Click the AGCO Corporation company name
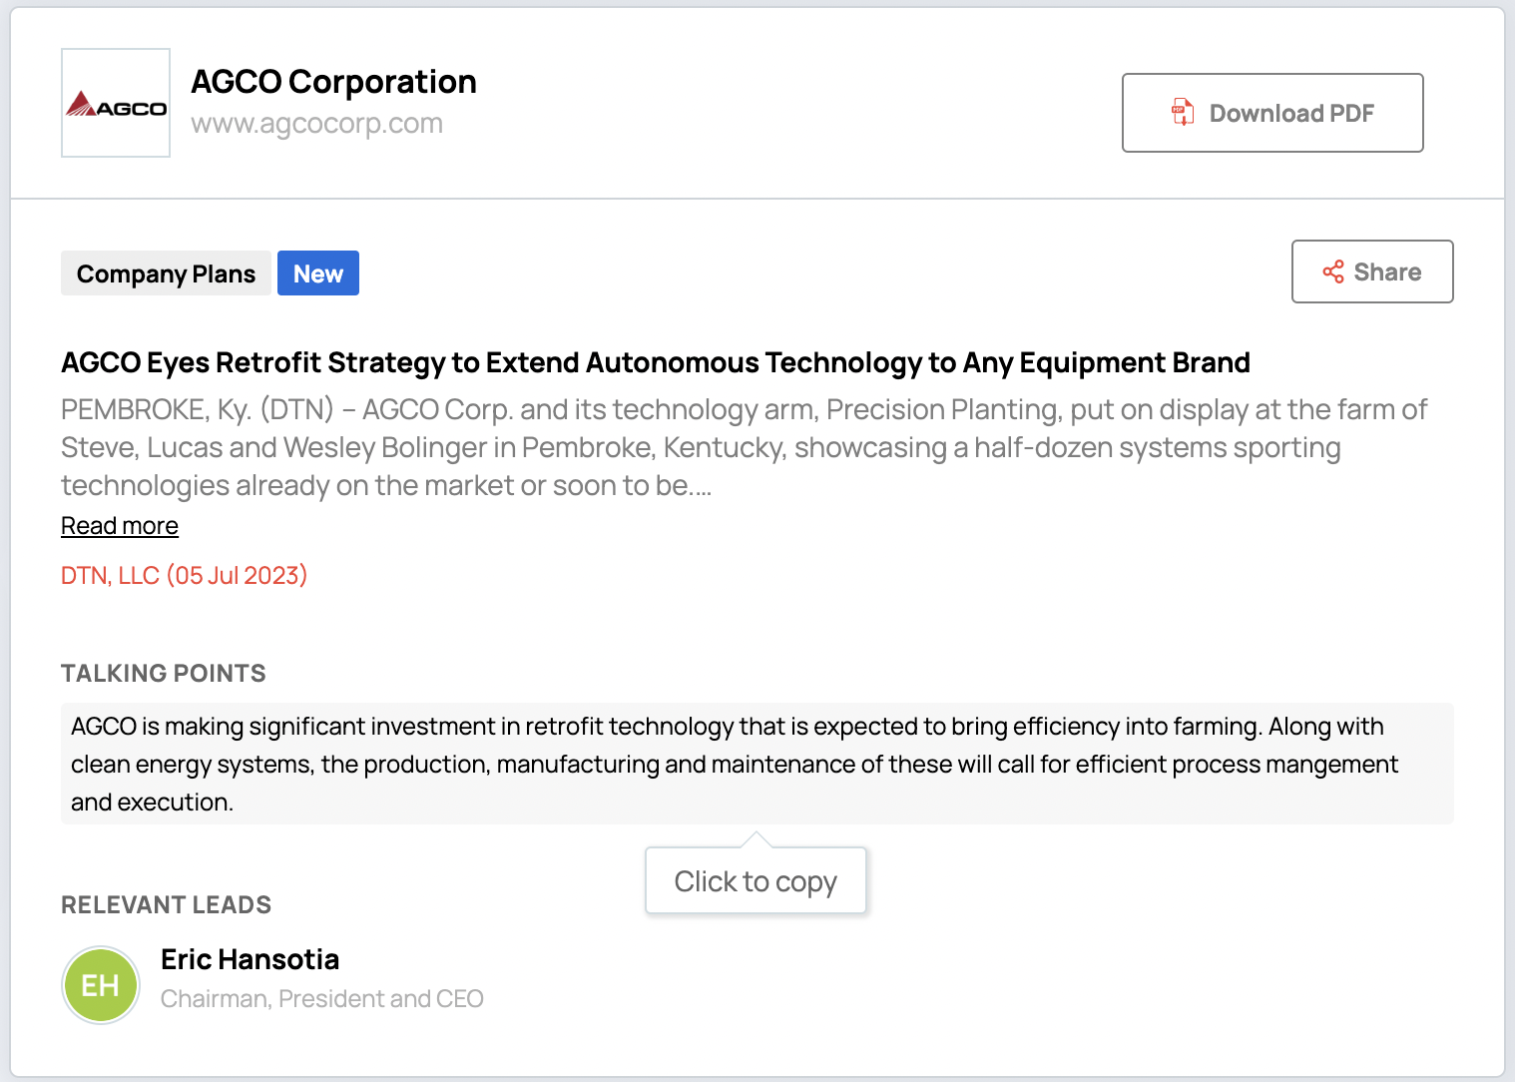The height and width of the screenshot is (1082, 1515). click(x=333, y=82)
